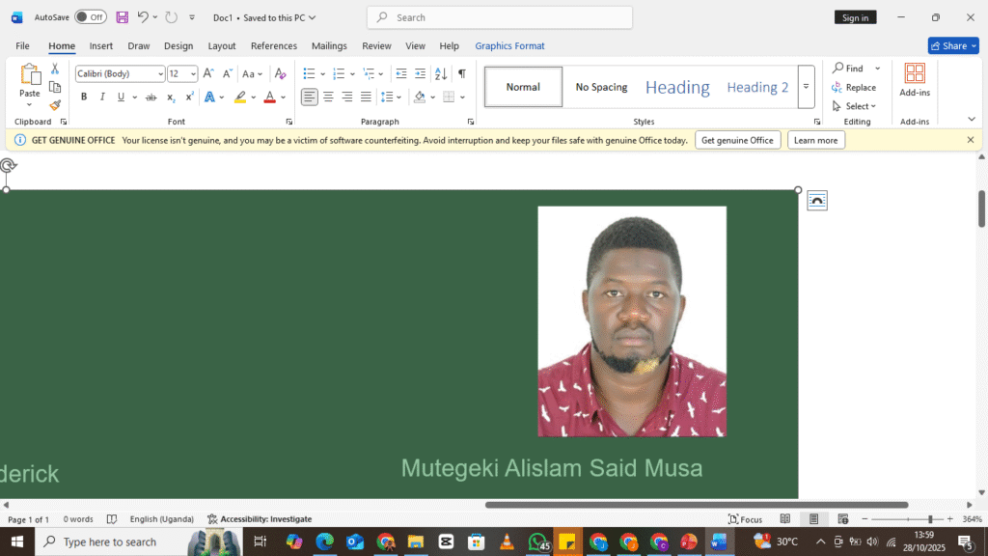This screenshot has width=988, height=556.
Task: Click the Learn more button
Action: (815, 140)
